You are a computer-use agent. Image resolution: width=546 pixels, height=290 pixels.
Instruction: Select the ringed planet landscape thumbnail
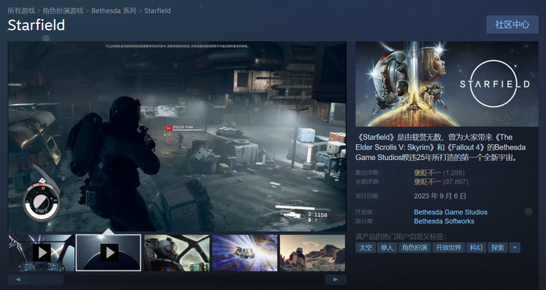tap(313, 253)
